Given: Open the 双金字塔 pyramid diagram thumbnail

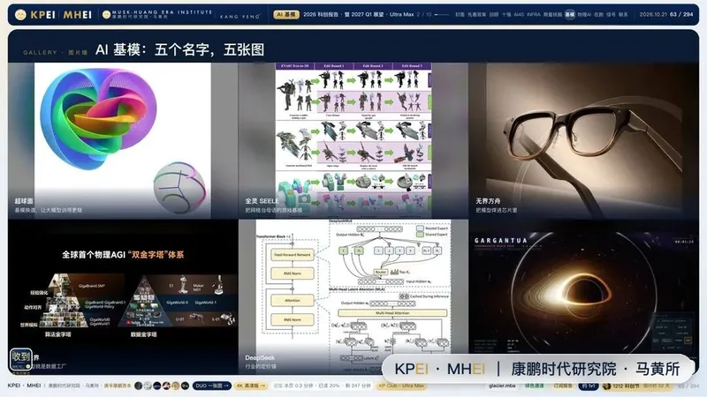Looking at the screenshot, I should click(123, 296).
